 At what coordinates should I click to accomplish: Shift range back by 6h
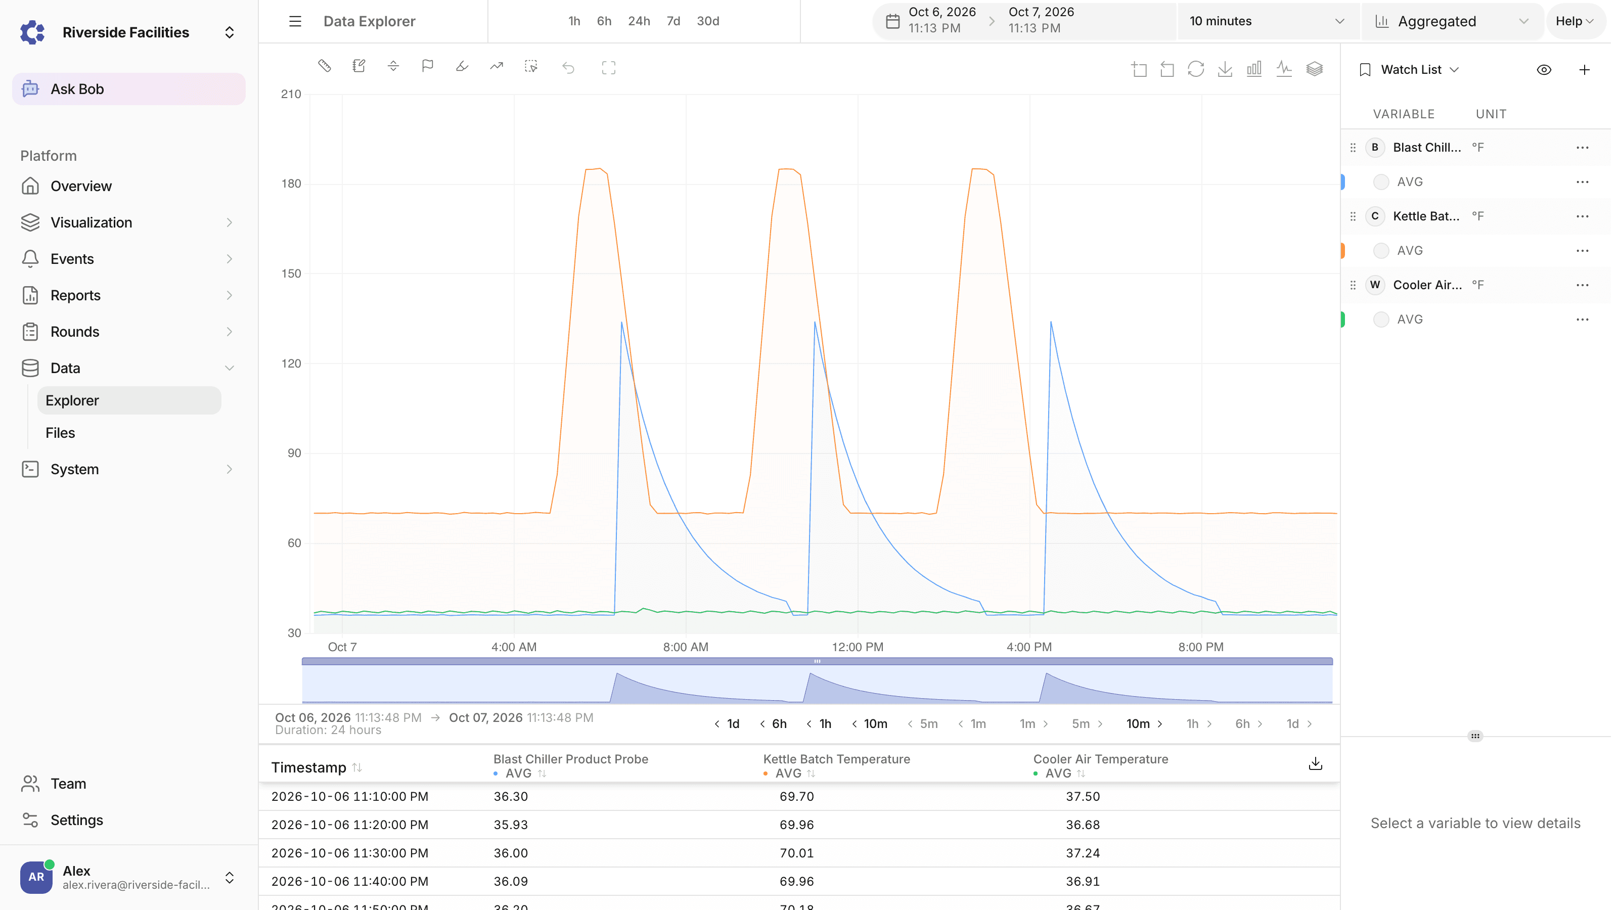pyautogui.click(x=773, y=723)
